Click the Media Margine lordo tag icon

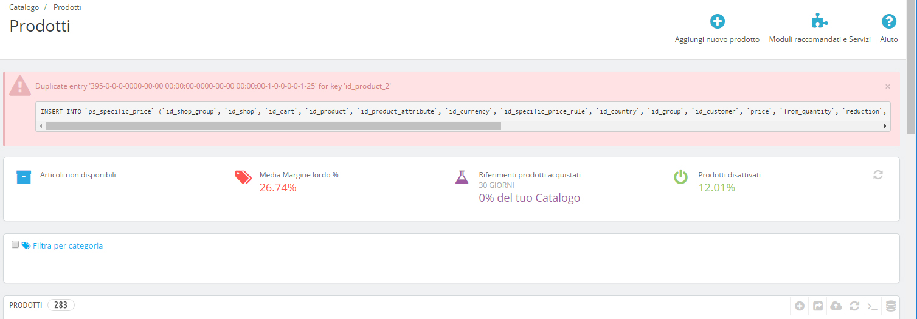pos(243,177)
